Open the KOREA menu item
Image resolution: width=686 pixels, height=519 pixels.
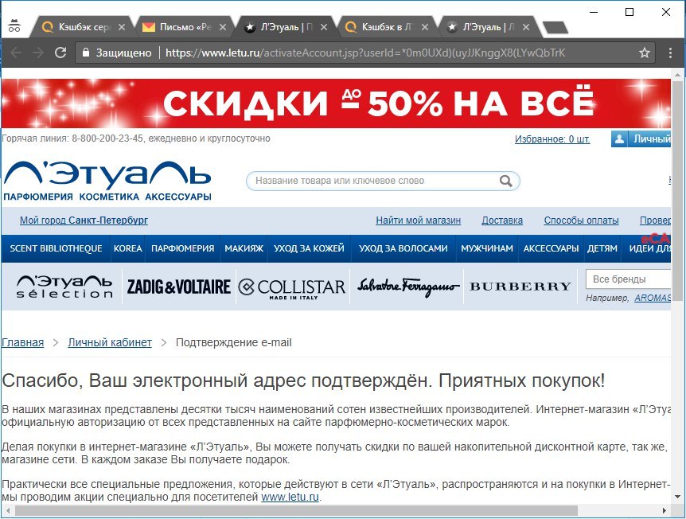click(x=128, y=248)
